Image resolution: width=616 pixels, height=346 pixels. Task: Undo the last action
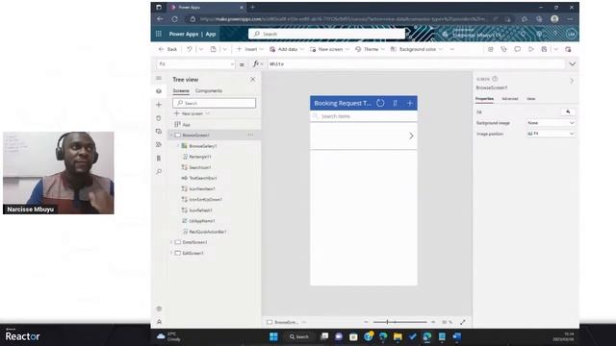pyautogui.click(x=190, y=49)
